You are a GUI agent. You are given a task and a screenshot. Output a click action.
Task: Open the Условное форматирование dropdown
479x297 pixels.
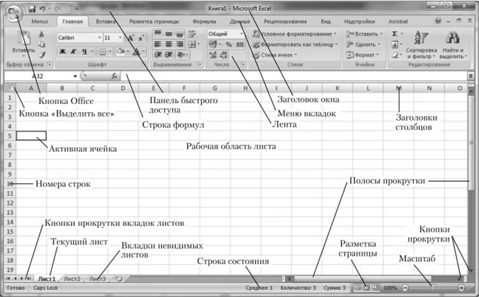point(295,34)
